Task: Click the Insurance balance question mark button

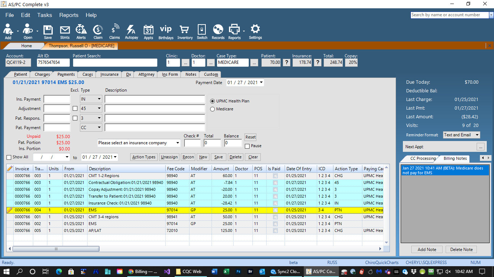Action: [x=318, y=62]
